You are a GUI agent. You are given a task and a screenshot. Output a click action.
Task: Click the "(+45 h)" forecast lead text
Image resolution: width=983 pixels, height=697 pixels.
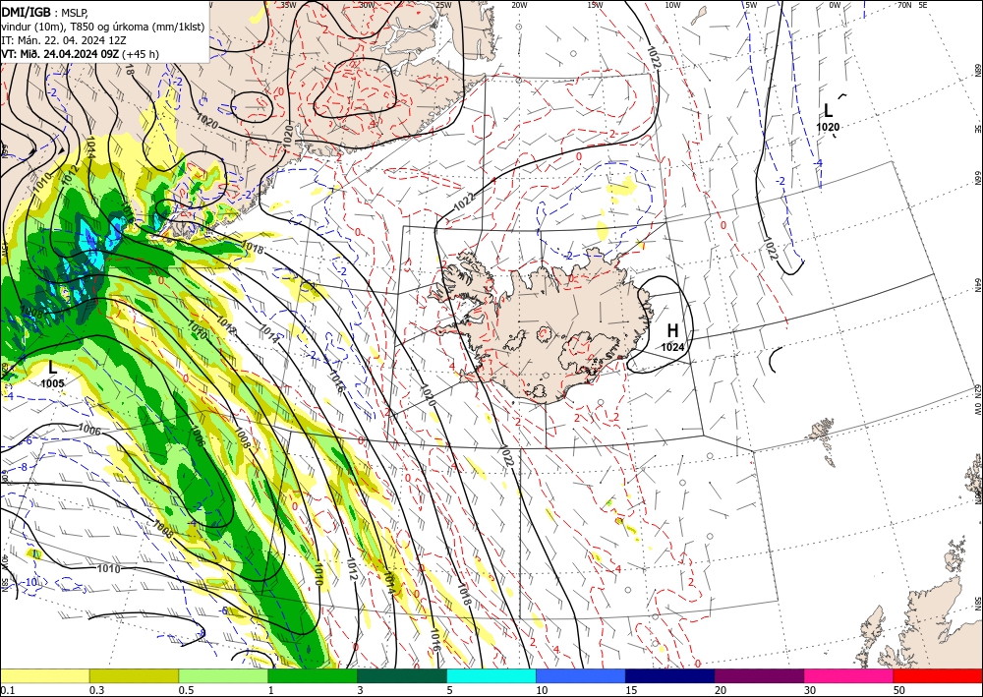point(141,54)
